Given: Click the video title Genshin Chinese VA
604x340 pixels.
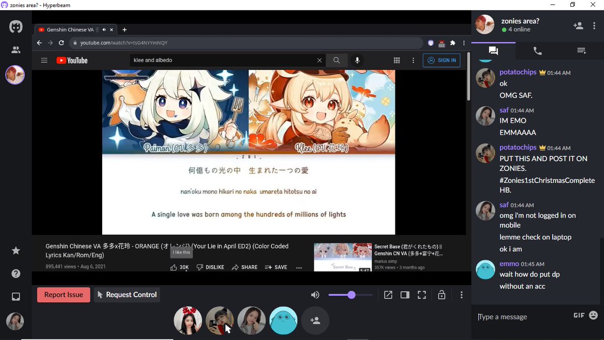Looking at the screenshot, I should tap(167, 250).
